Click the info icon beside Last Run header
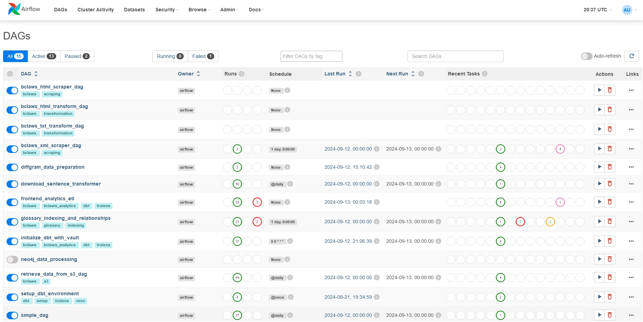 [x=359, y=74]
